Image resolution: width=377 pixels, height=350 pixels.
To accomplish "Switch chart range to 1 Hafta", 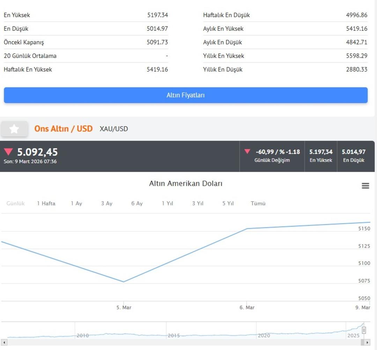I will [x=46, y=203].
